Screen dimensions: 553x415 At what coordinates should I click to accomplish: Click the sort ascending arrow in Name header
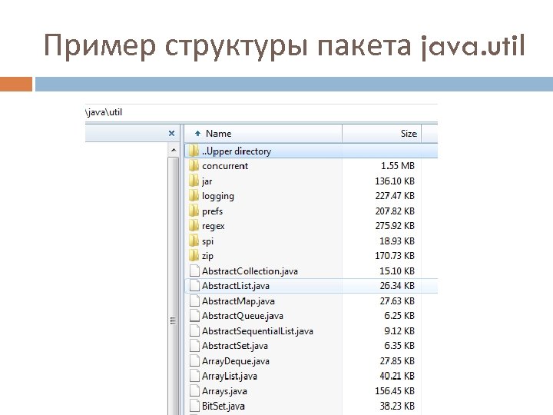point(197,134)
